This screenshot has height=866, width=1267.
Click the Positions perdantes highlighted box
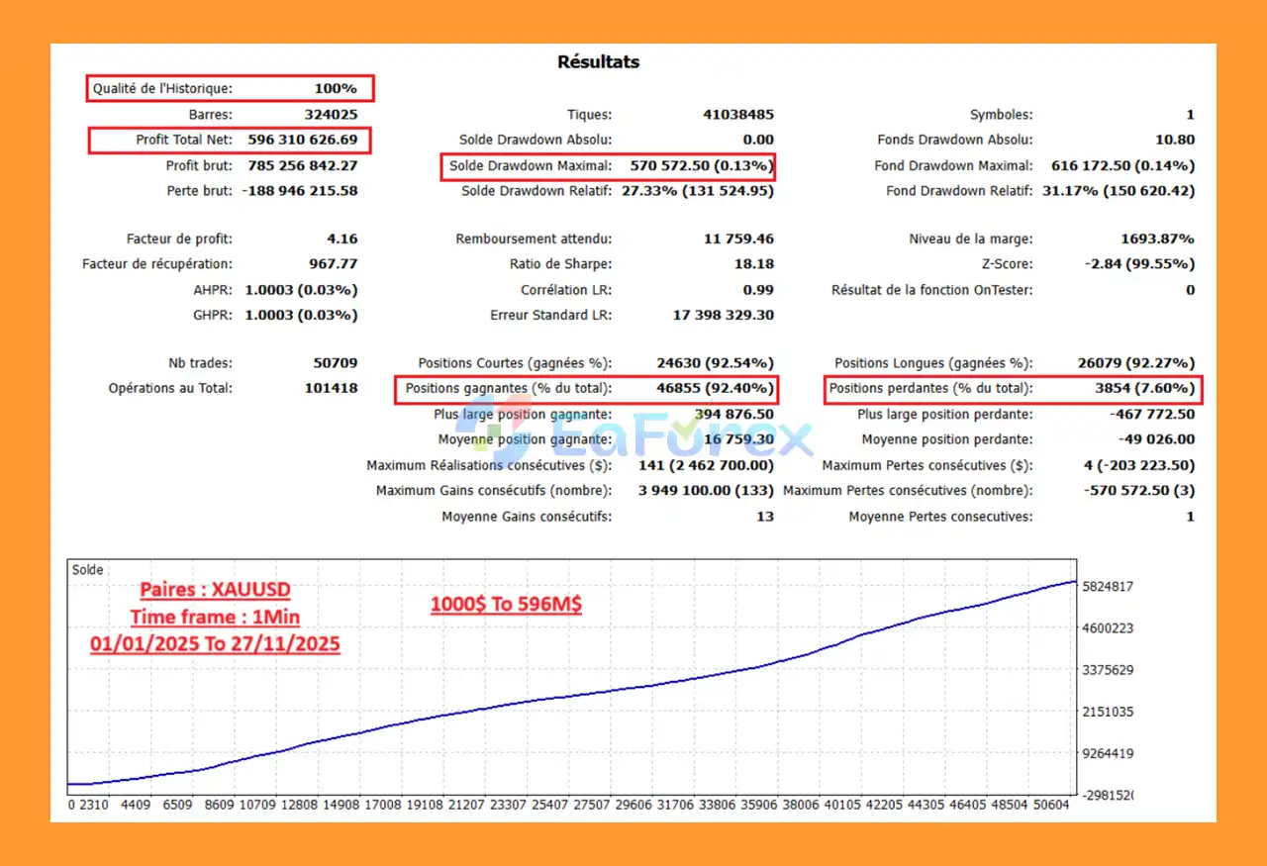tap(1013, 389)
